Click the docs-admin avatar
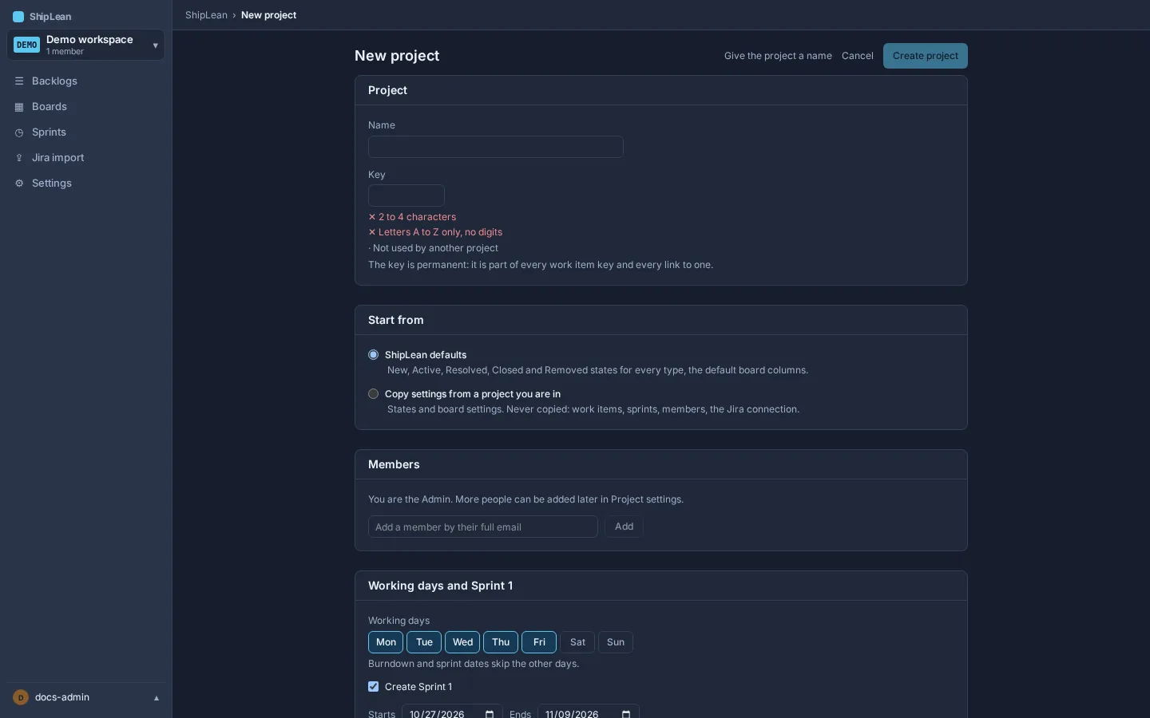Screen dimensions: 1150x718 [21, 697]
